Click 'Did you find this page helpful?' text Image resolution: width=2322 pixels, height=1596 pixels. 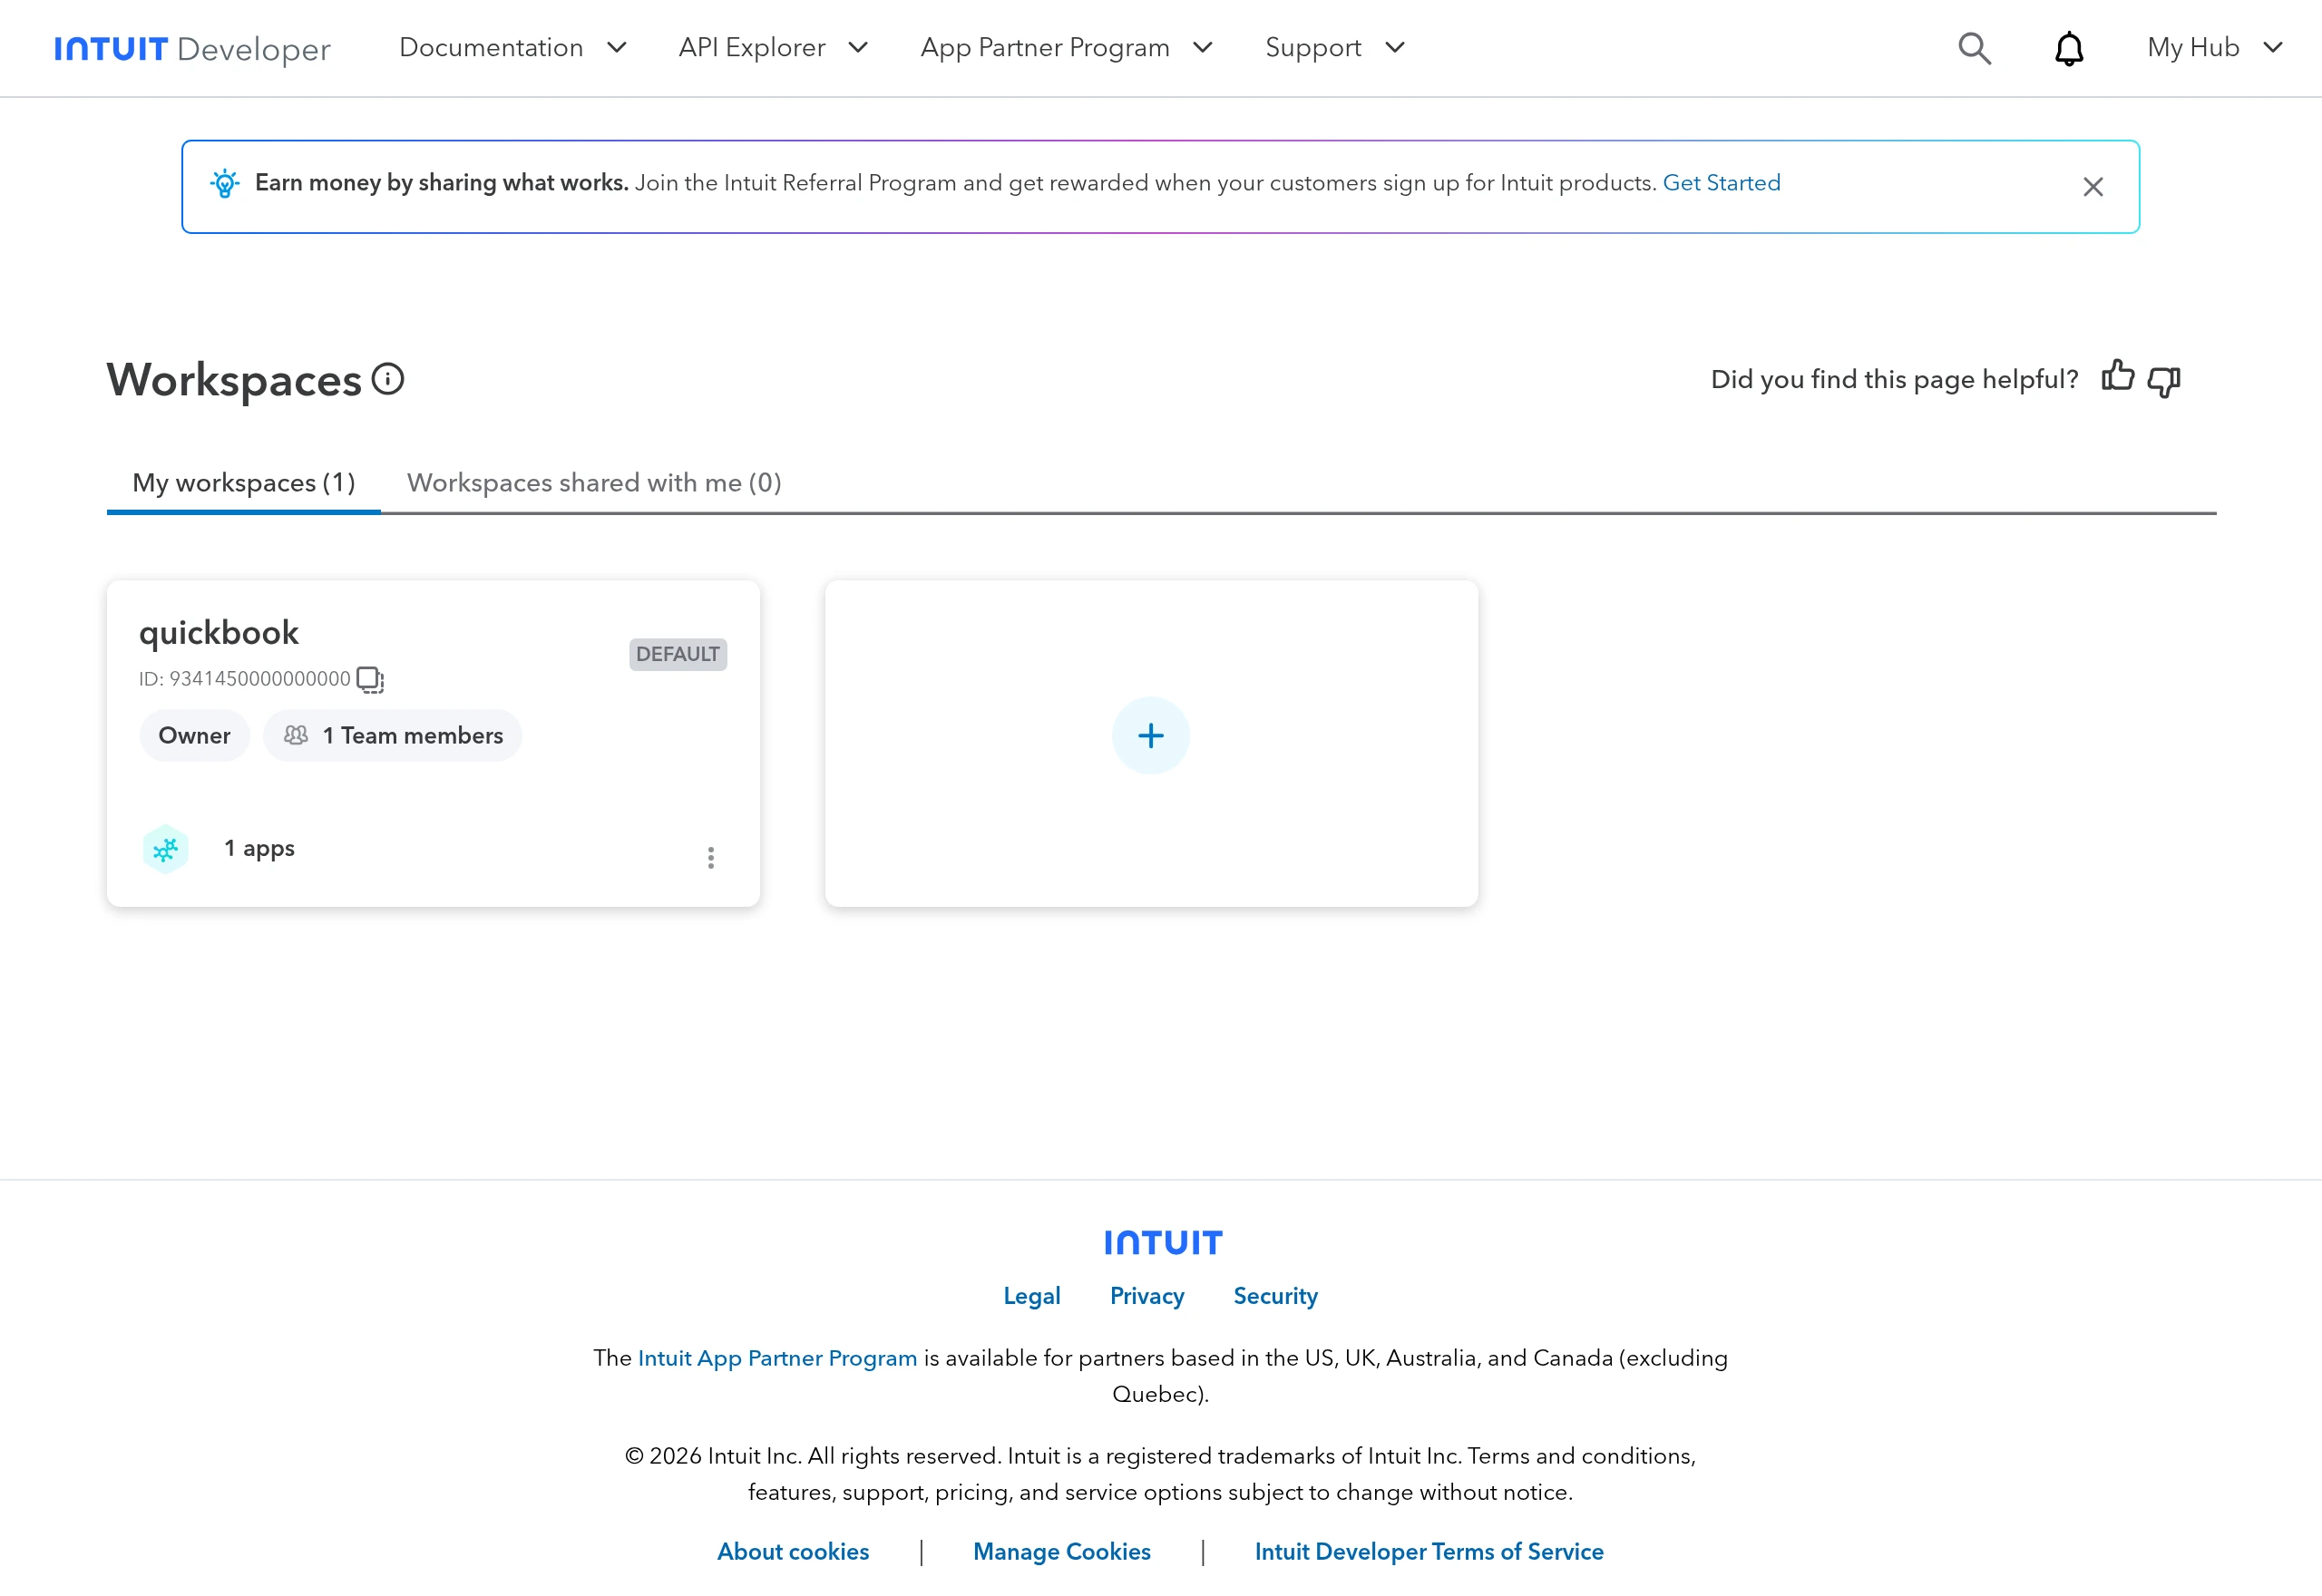click(x=1894, y=379)
